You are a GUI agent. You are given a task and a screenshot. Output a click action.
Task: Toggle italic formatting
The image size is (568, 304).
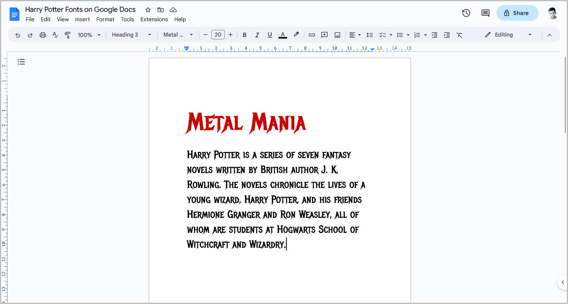[x=257, y=35]
